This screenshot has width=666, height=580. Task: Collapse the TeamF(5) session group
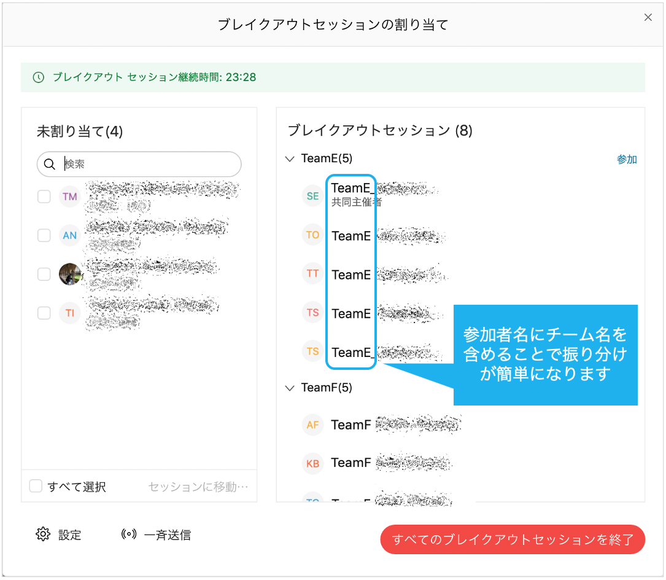click(x=289, y=388)
